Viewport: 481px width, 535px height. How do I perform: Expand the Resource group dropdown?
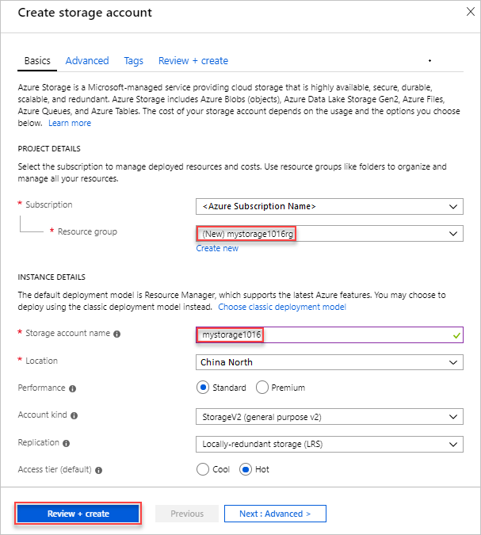[329, 234]
